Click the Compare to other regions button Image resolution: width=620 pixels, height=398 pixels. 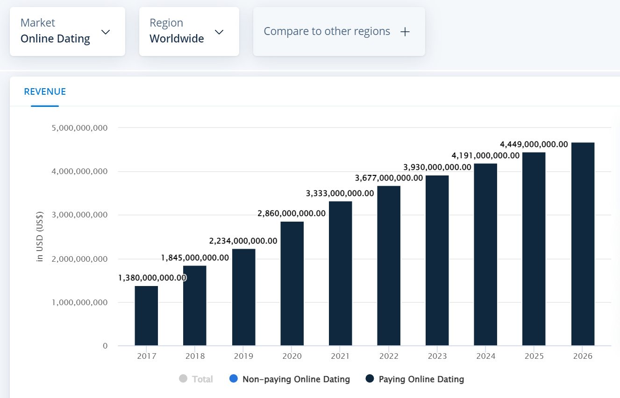click(x=327, y=31)
